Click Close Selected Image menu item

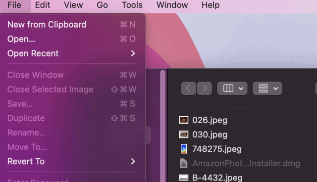tap(72, 90)
